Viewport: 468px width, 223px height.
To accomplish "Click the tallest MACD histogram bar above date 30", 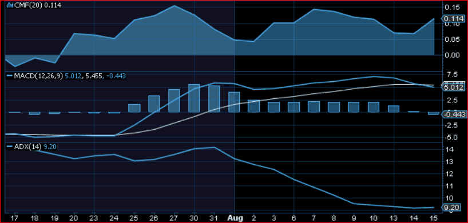I will 194,98.
